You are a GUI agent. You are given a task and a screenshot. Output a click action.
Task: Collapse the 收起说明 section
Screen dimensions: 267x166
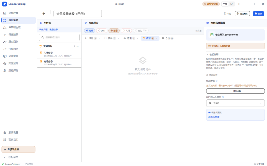coord(212,54)
